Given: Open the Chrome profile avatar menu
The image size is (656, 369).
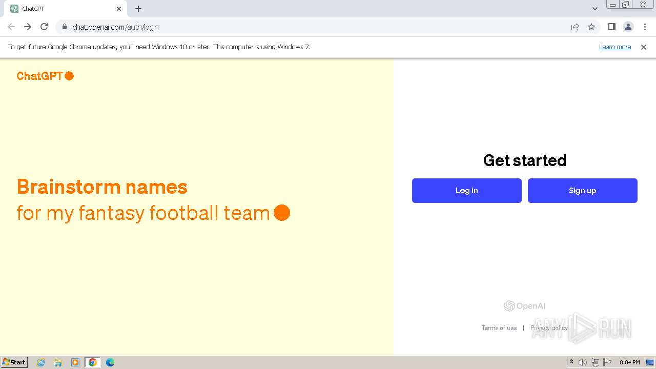Looking at the screenshot, I should pos(628,27).
